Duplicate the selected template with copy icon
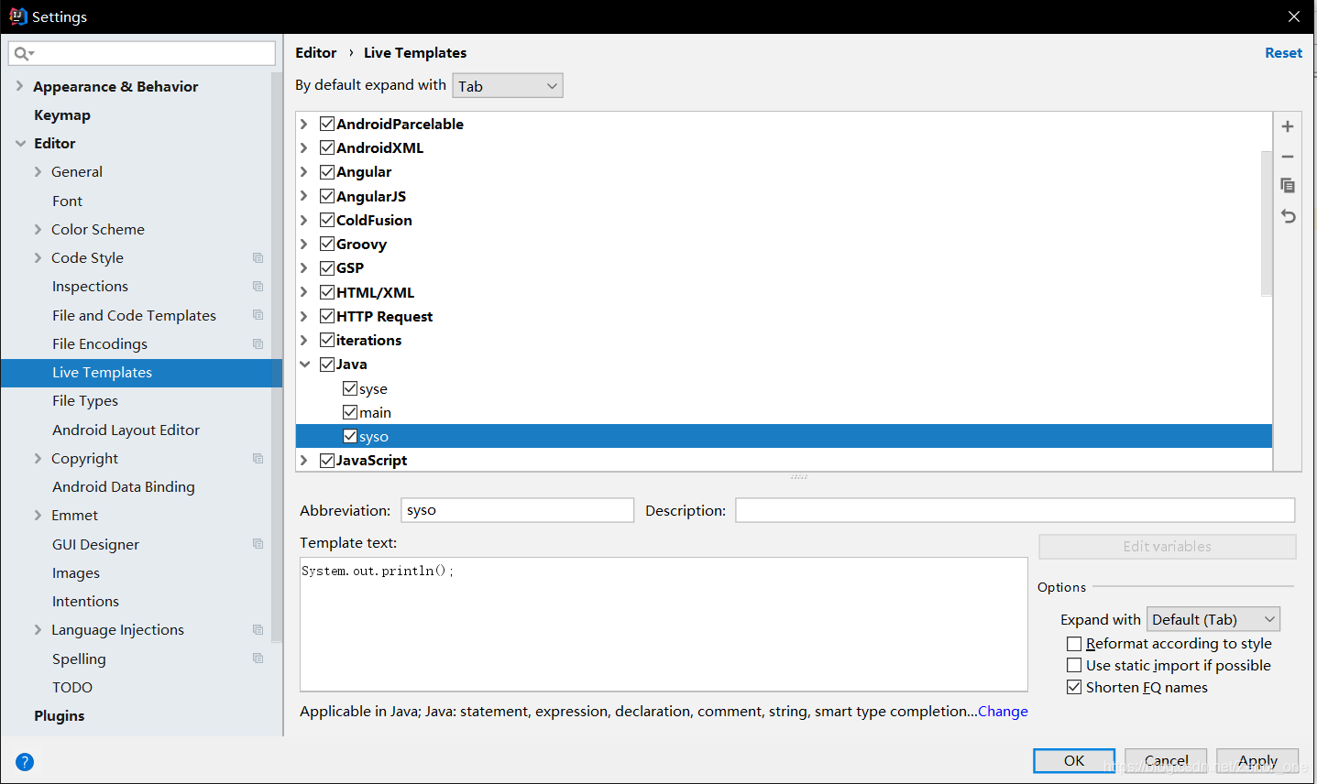1317x784 pixels. pyautogui.click(x=1287, y=186)
